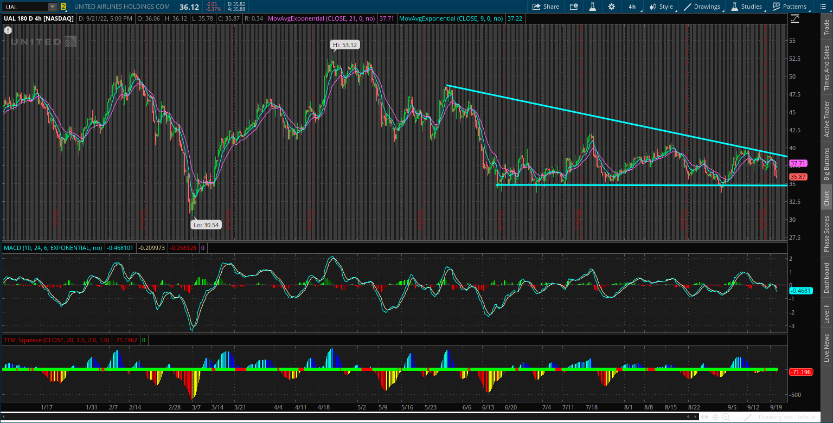Click the price-axis scale icon above the price scale

[795, 18]
